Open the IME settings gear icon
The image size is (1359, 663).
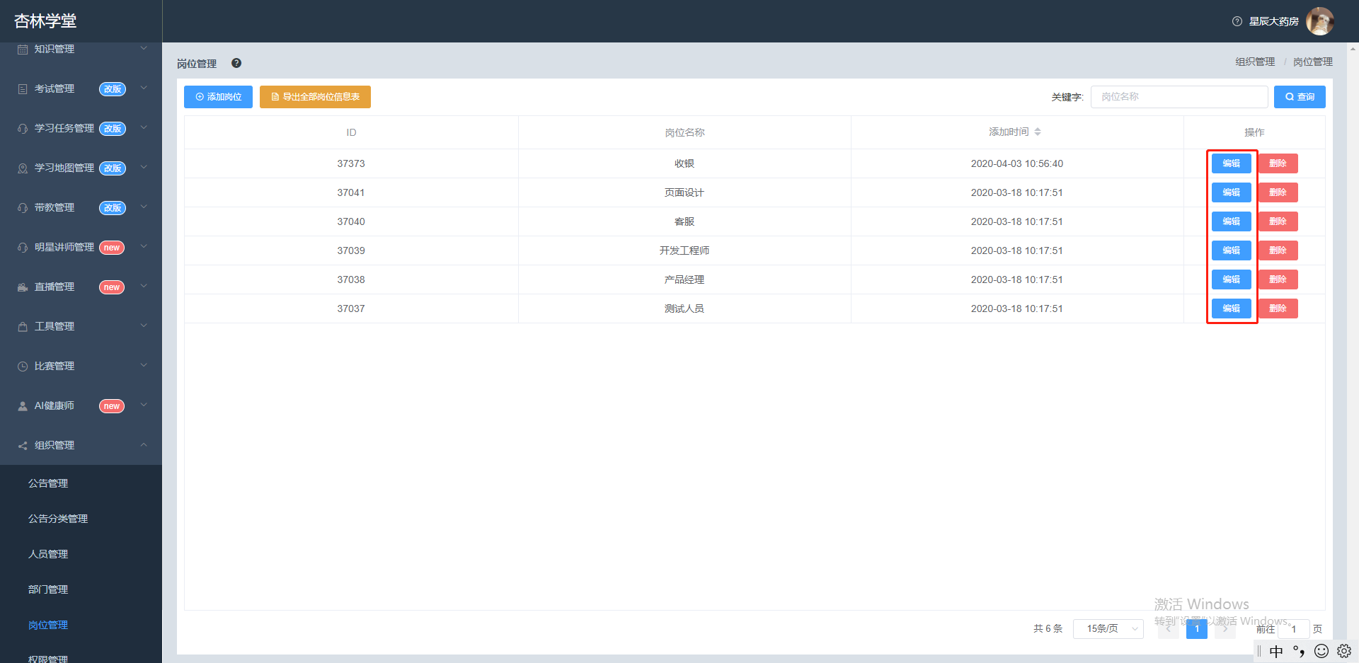1344,651
